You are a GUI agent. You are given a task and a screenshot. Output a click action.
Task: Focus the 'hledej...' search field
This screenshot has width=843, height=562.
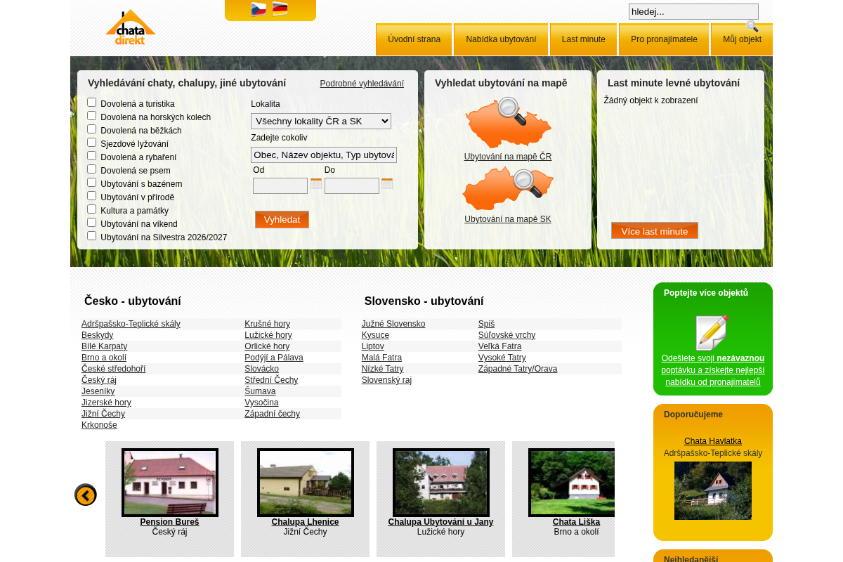tap(693, 11)
